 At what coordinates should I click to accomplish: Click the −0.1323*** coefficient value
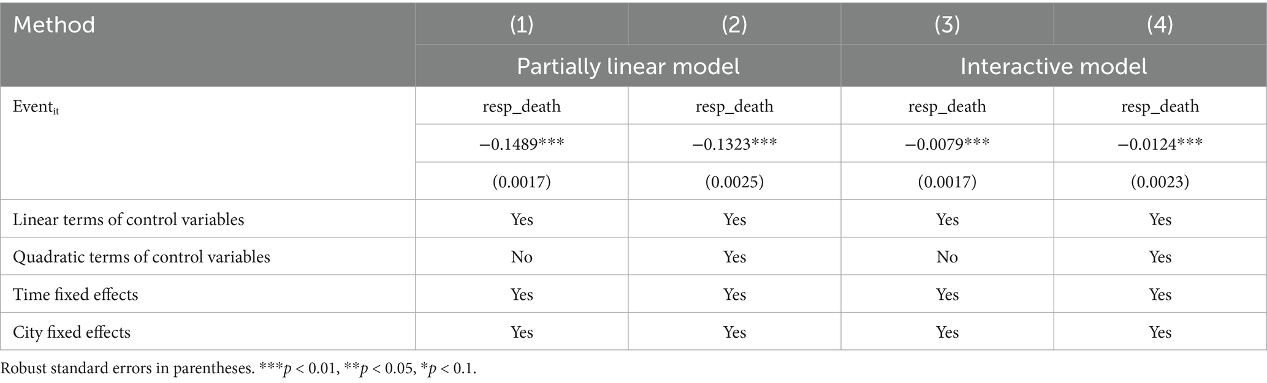(734, 144)
